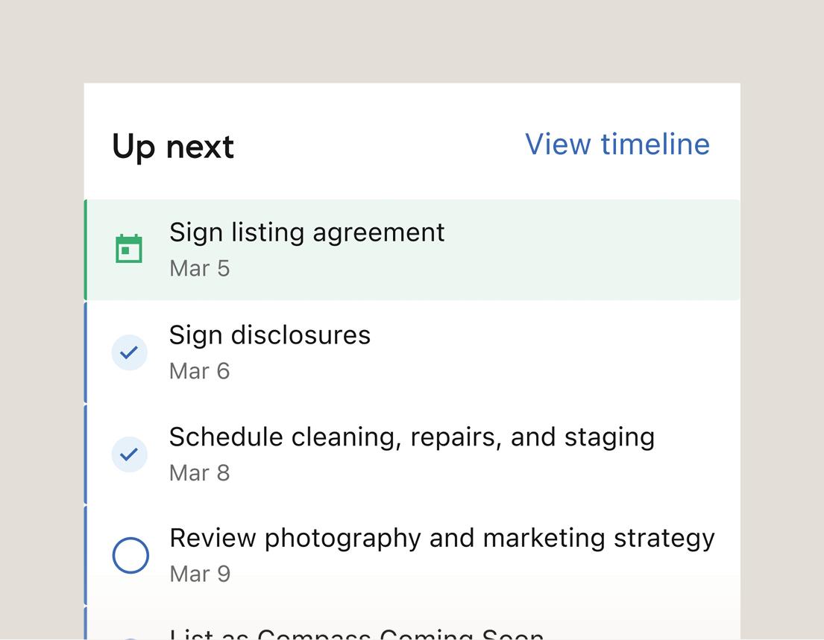Select the Sign listing agreement title
The width and height of the screenshot is (824, 640).
click(306, 232)
